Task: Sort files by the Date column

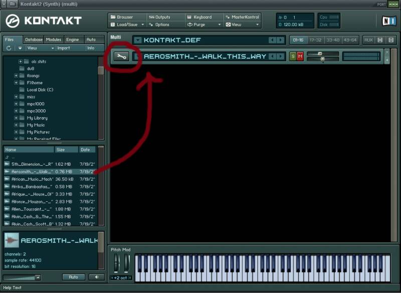Action: (x=87, y=150)
